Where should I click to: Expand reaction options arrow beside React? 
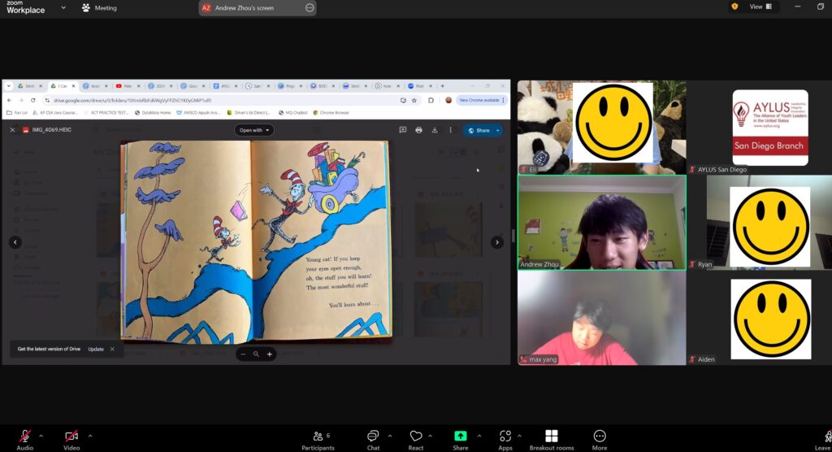click(430, 436)
